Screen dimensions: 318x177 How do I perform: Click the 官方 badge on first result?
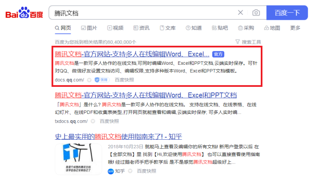pyautogui.click(x=218, y=54)
